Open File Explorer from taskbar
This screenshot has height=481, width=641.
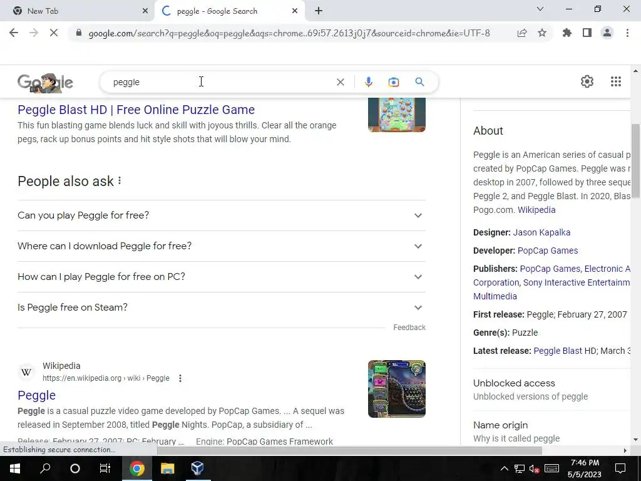tap(167, 468)
